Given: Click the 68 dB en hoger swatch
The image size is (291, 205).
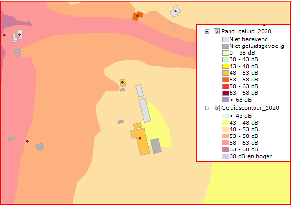Looking at the screenshot, I should click(x=225, y=156).
